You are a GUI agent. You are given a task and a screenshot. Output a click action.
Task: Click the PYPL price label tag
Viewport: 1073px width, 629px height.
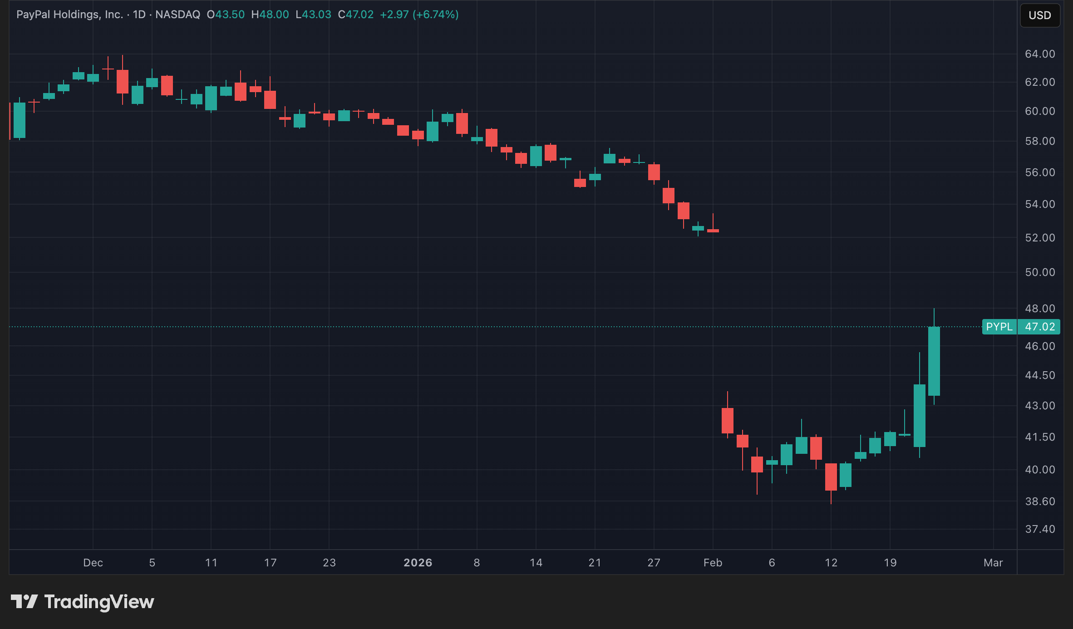(999, 327)
